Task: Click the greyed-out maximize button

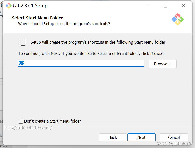Action: click(x=165, y=6)
